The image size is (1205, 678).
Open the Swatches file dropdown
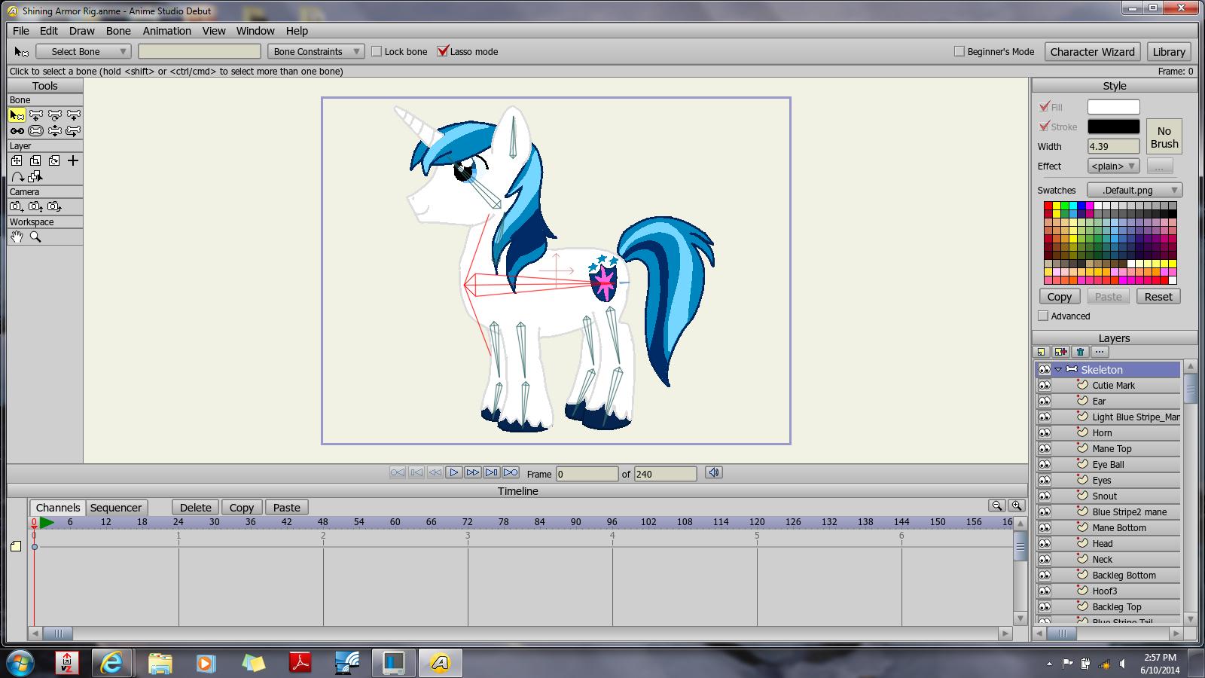click(x=1134, y=189)
